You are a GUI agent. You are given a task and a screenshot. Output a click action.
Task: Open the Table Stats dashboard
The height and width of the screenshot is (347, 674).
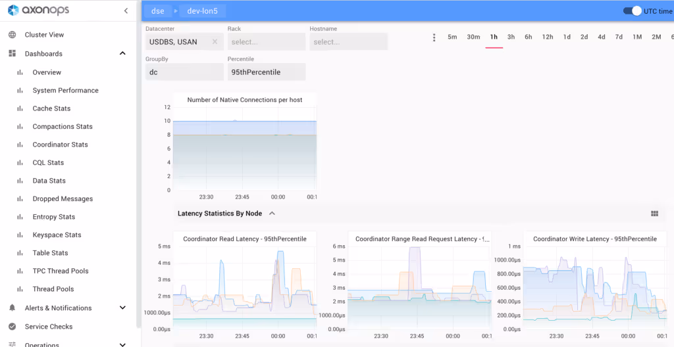50,253
